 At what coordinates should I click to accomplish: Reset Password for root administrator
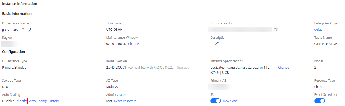point(125,101)
